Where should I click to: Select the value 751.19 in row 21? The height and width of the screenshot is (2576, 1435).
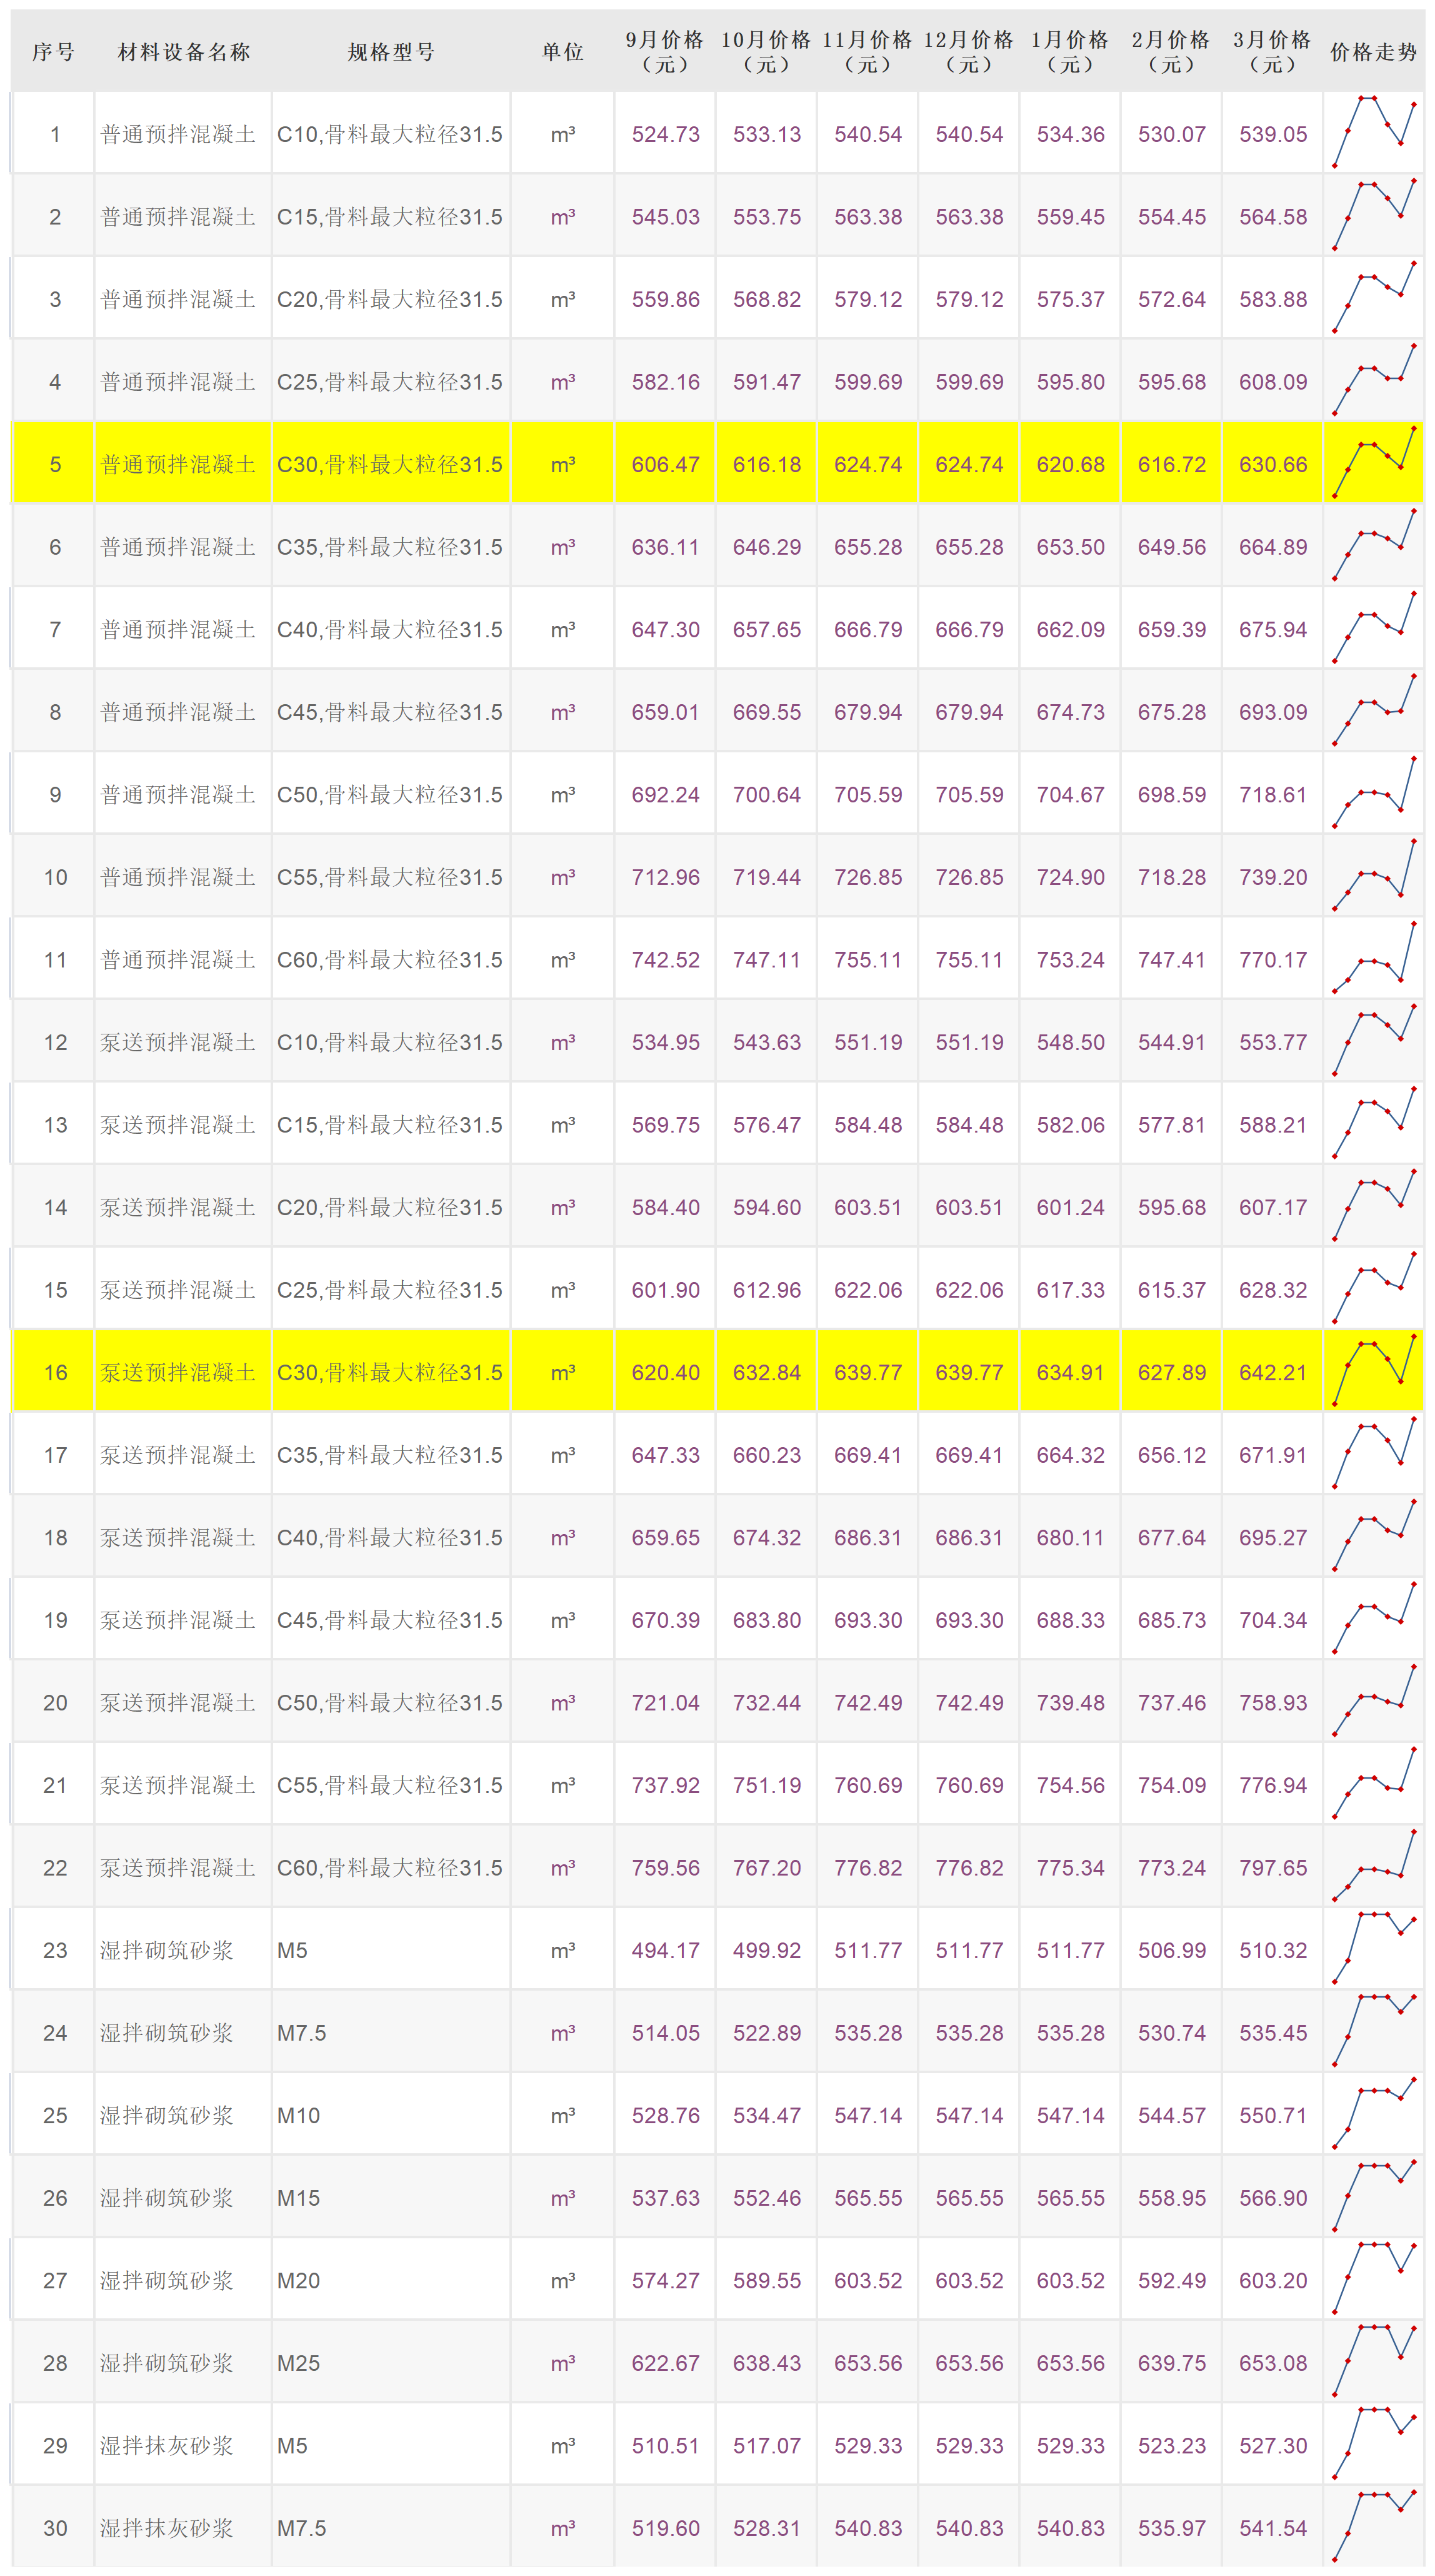click(766, 1785)
